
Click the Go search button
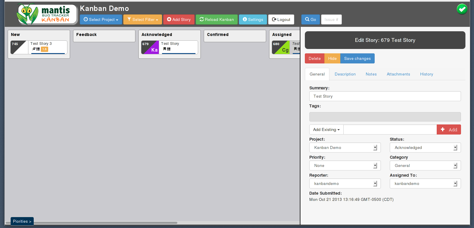pos(310,19)
